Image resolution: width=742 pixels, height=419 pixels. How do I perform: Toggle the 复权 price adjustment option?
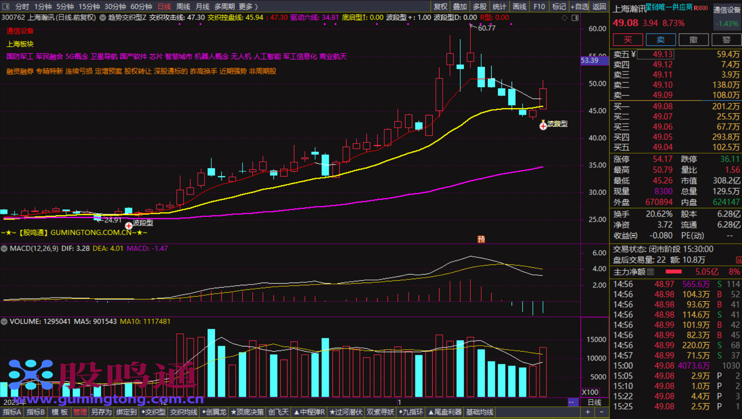[440, 6]
